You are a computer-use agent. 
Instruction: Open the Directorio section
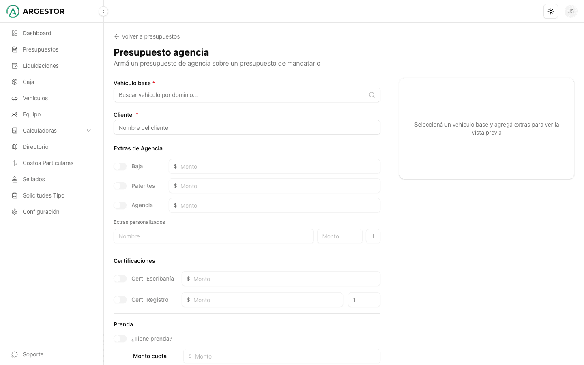35,147
